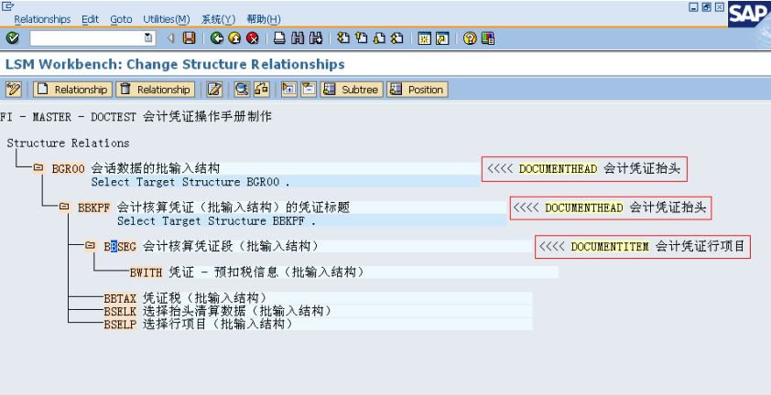
Task: Click the Generate Shortcut icon
Action: pos(442,38)
